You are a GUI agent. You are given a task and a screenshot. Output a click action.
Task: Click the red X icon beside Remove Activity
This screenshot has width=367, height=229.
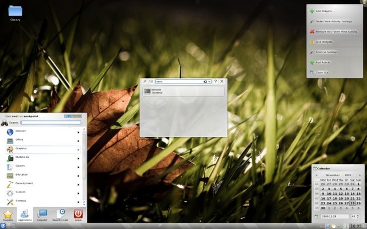tap(312, 31)
